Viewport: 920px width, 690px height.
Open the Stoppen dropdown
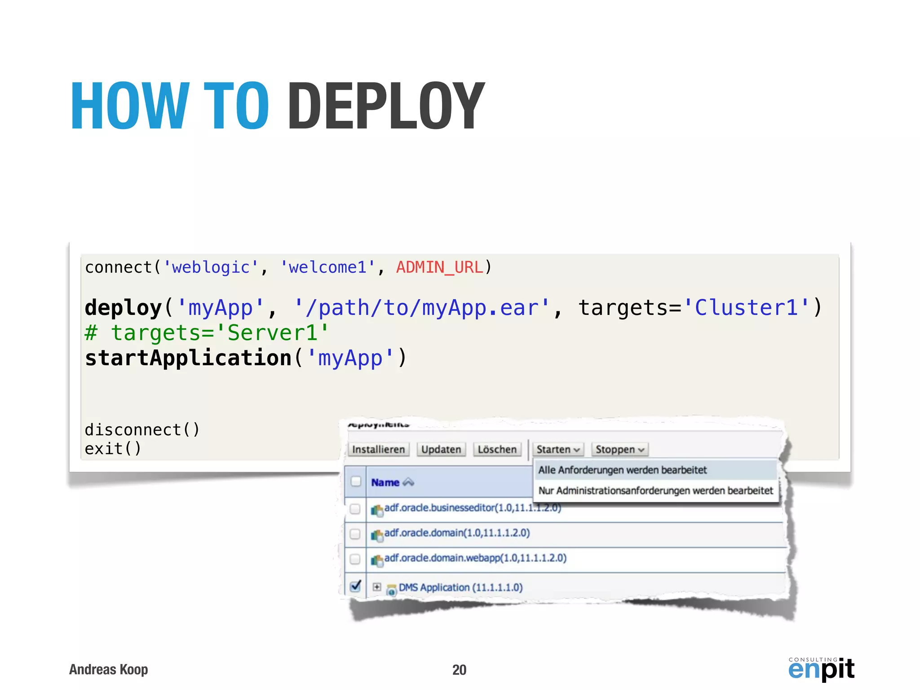620,449
